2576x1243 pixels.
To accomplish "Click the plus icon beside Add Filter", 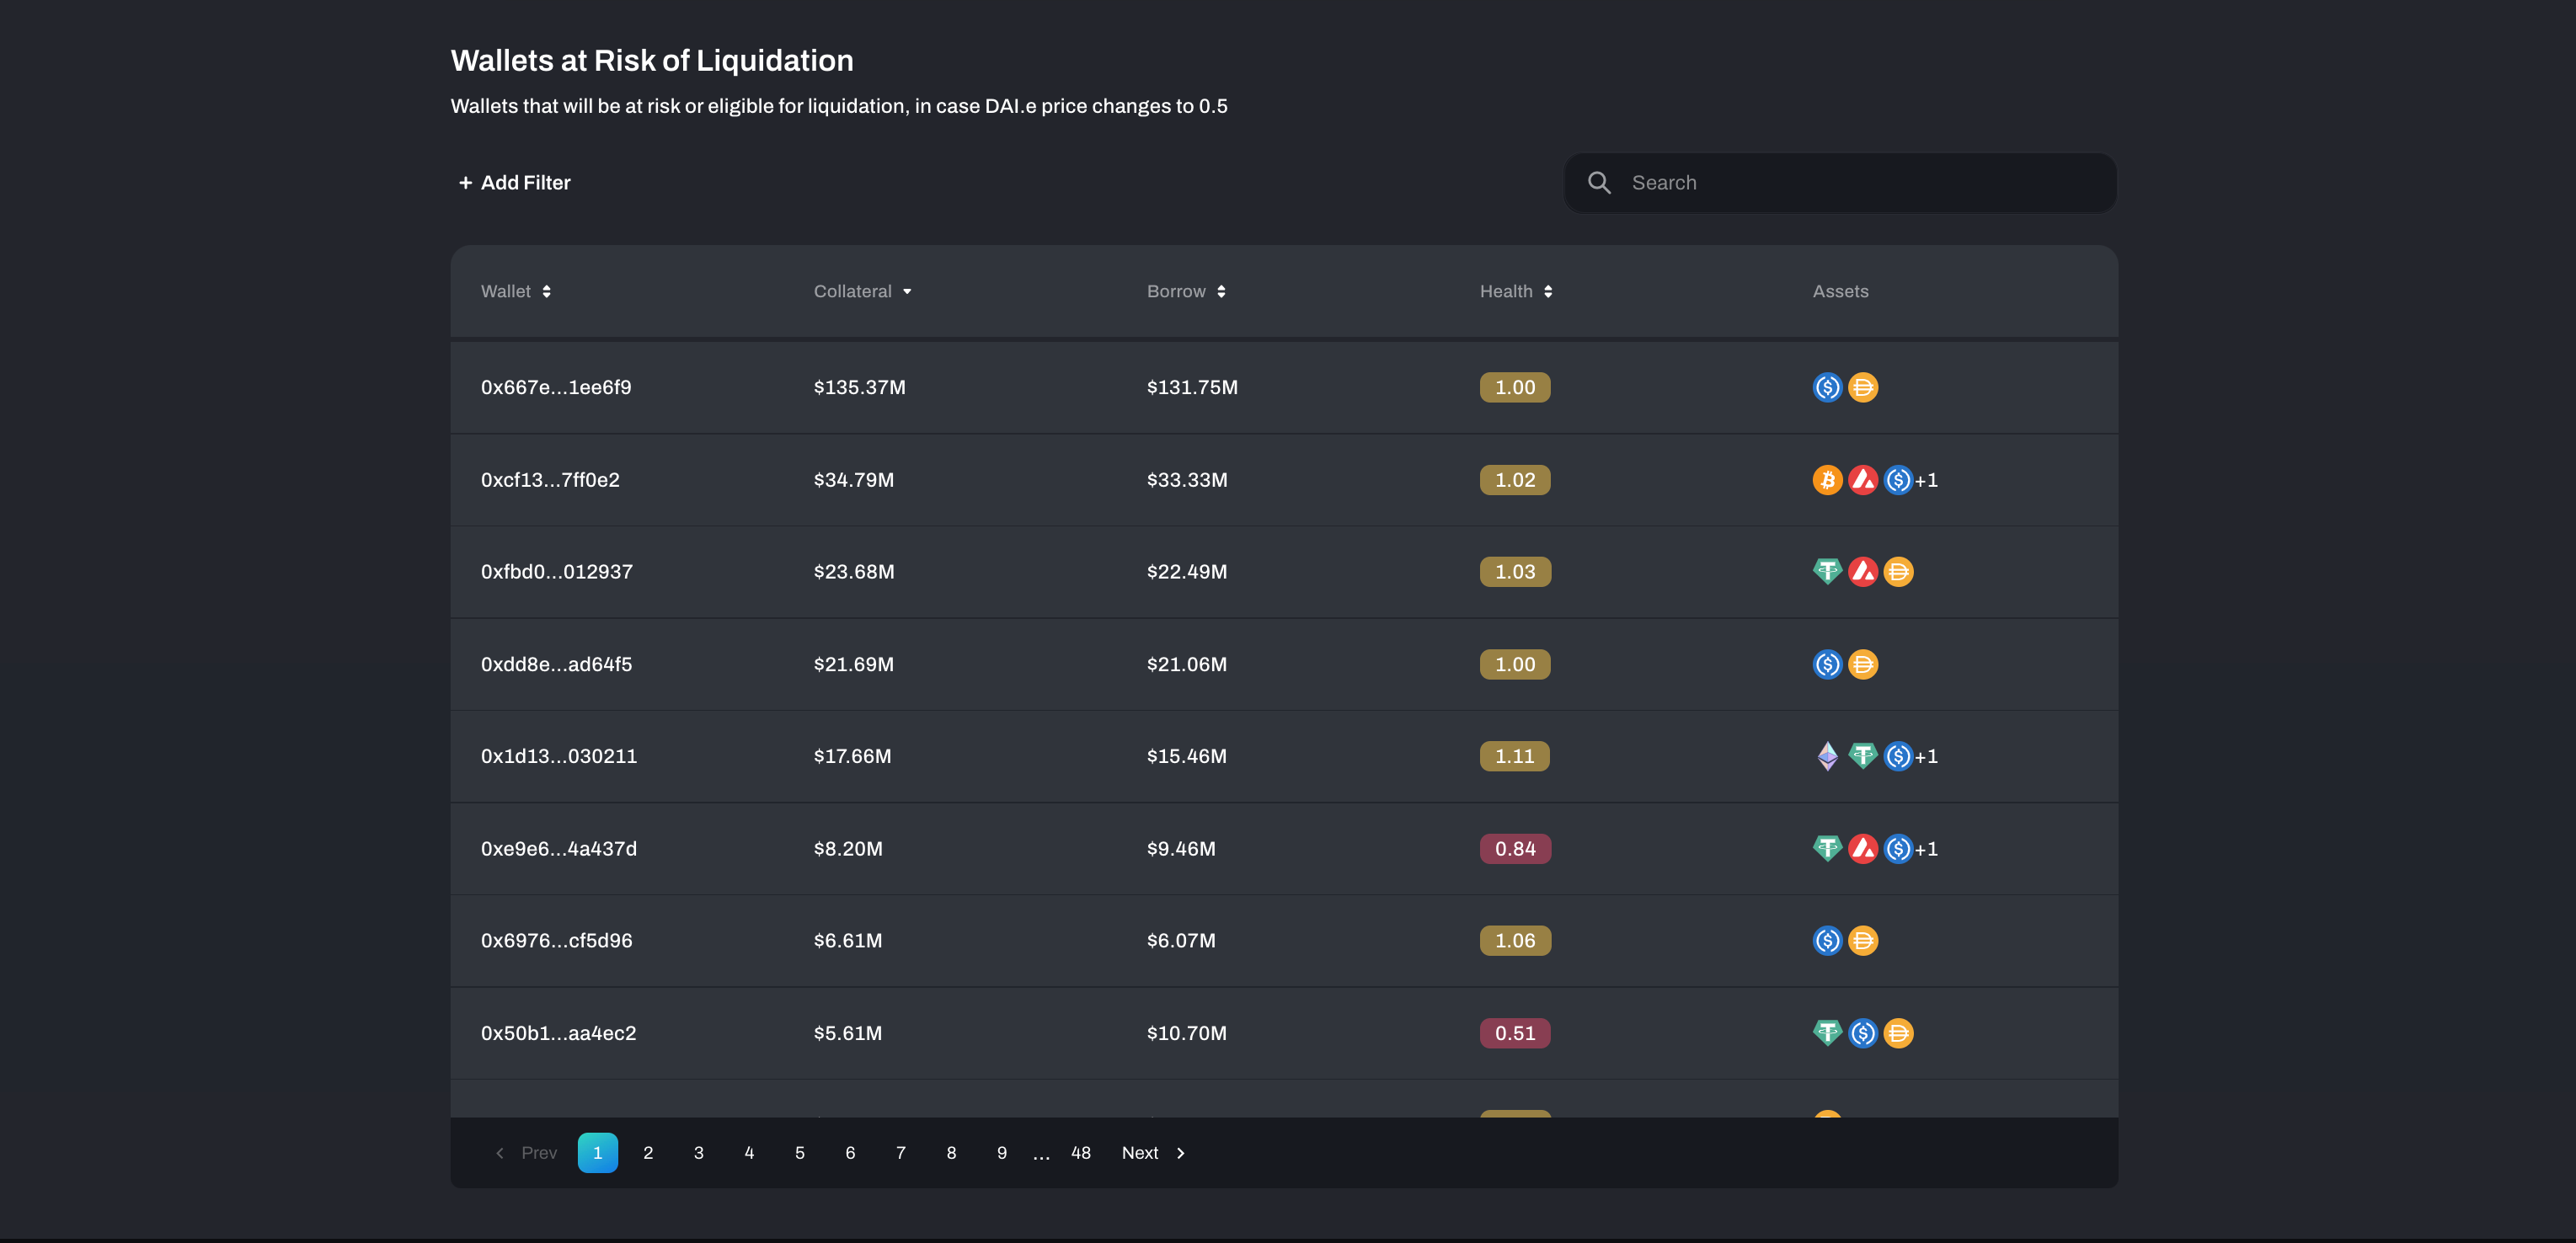I will tap(465, 183).
